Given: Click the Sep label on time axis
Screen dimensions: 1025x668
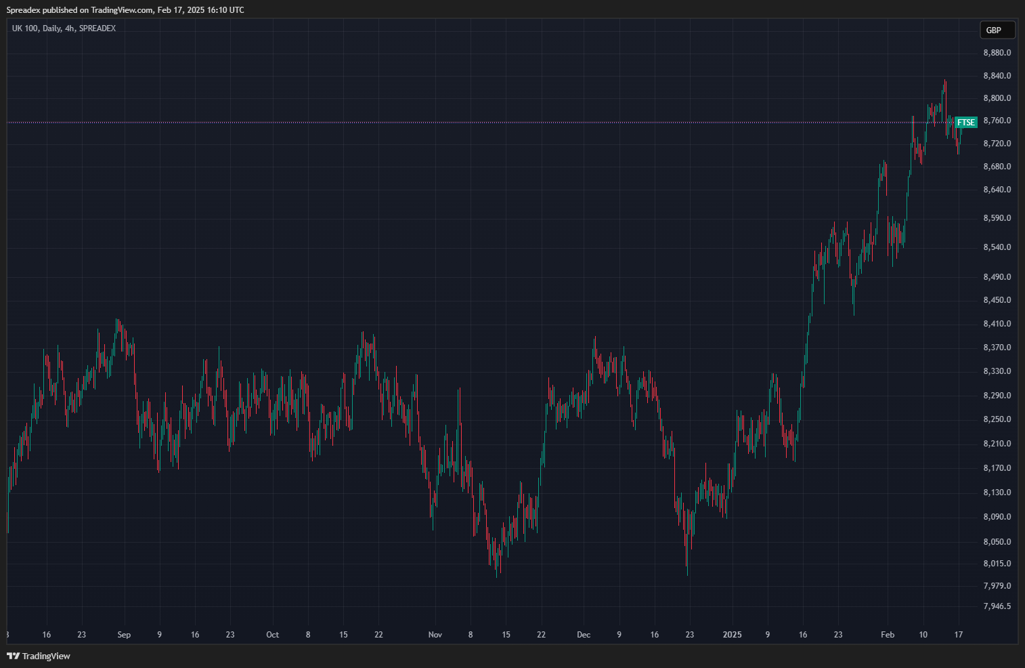Looking at the screenshot, I should click(124, 635).
